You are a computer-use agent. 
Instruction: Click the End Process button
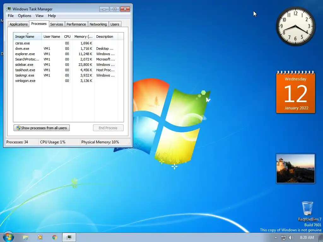coord(108,128)
